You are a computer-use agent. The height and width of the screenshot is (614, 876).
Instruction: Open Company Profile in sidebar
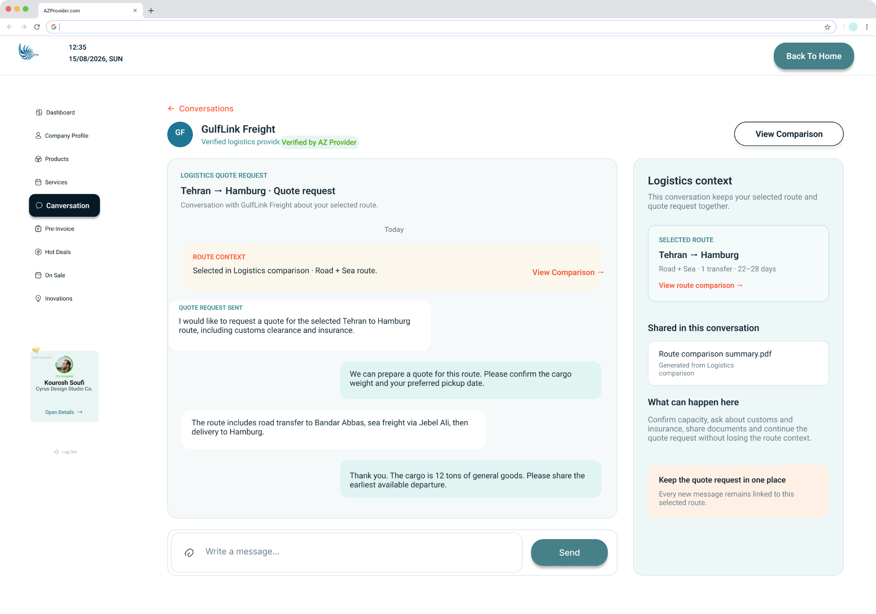tap(62, 136)
